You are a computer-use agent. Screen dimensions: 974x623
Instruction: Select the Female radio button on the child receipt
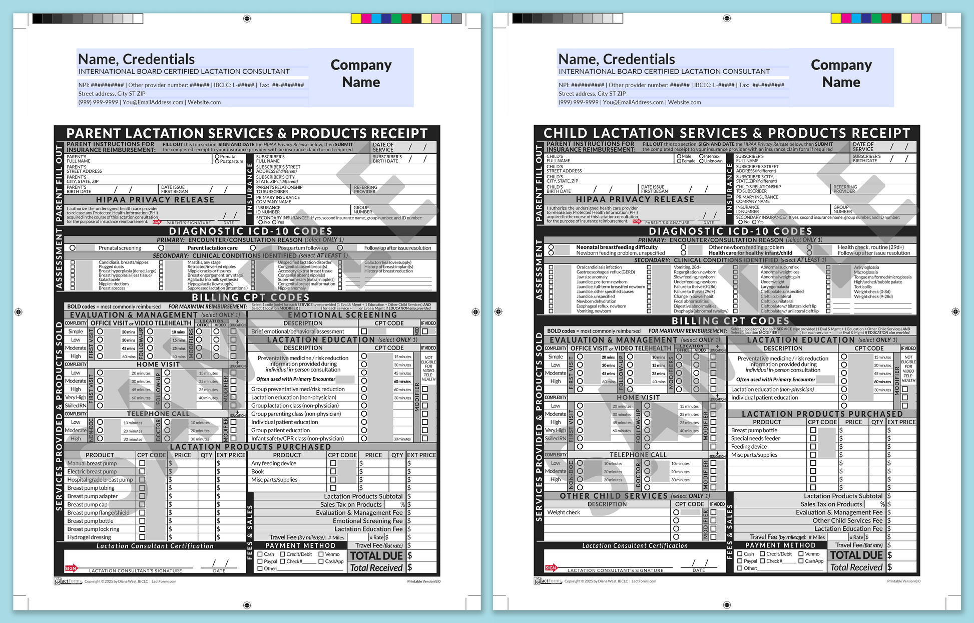pyautogui.click(x=680, y=161)
